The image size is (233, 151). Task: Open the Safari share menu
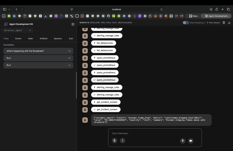(217, 9)
